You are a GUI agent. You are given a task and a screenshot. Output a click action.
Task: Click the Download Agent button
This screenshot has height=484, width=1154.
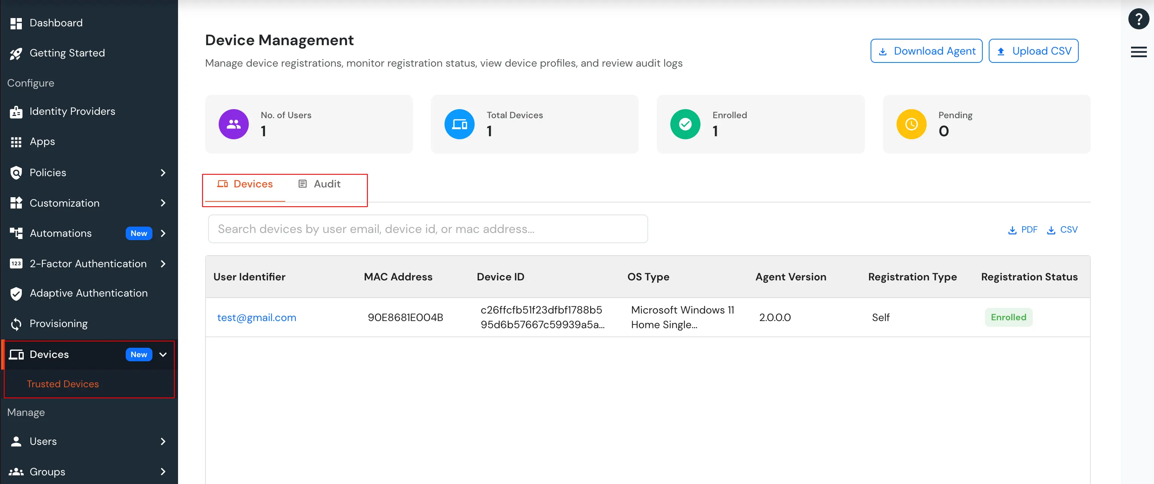pos(926,51)
